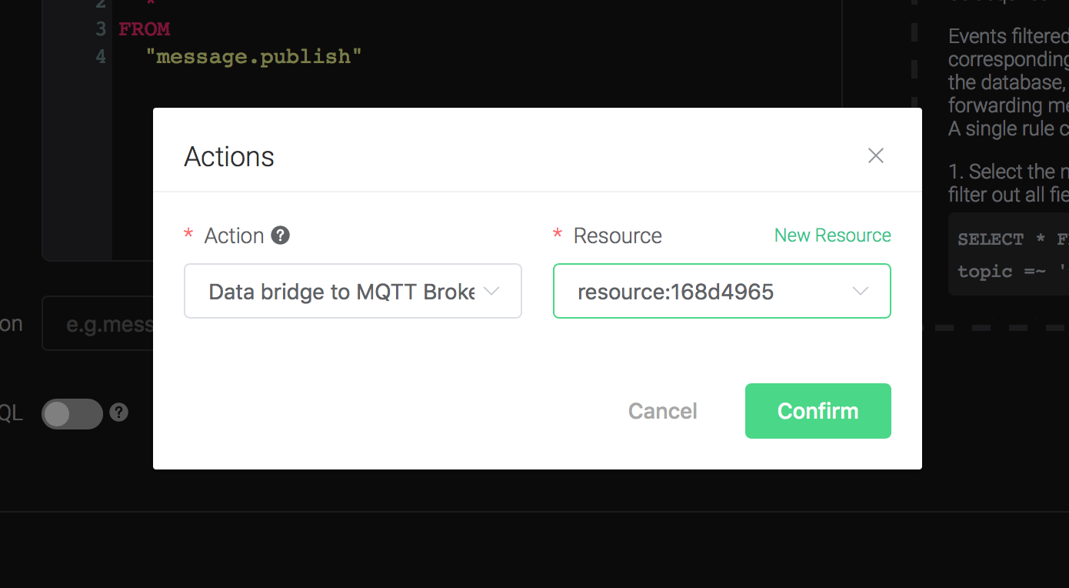Expand the Action field chevron arrow
This screenshot has width=1069, height=588.
[x=491, y=291]
